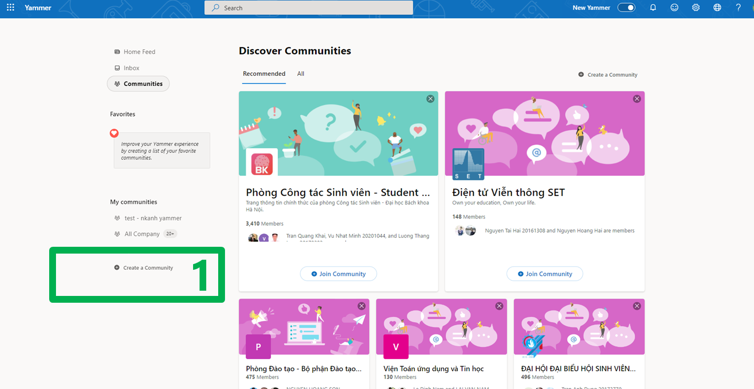The width and height of the screenshot is (754, 389).
Task: Join the Điện tử Viễn thông SET community
Action: (x=545, y=274)
